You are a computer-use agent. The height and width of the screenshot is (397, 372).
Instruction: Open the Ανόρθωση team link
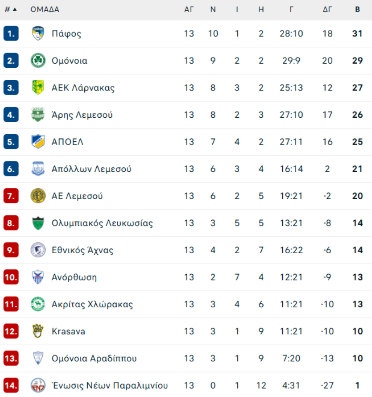74,277
